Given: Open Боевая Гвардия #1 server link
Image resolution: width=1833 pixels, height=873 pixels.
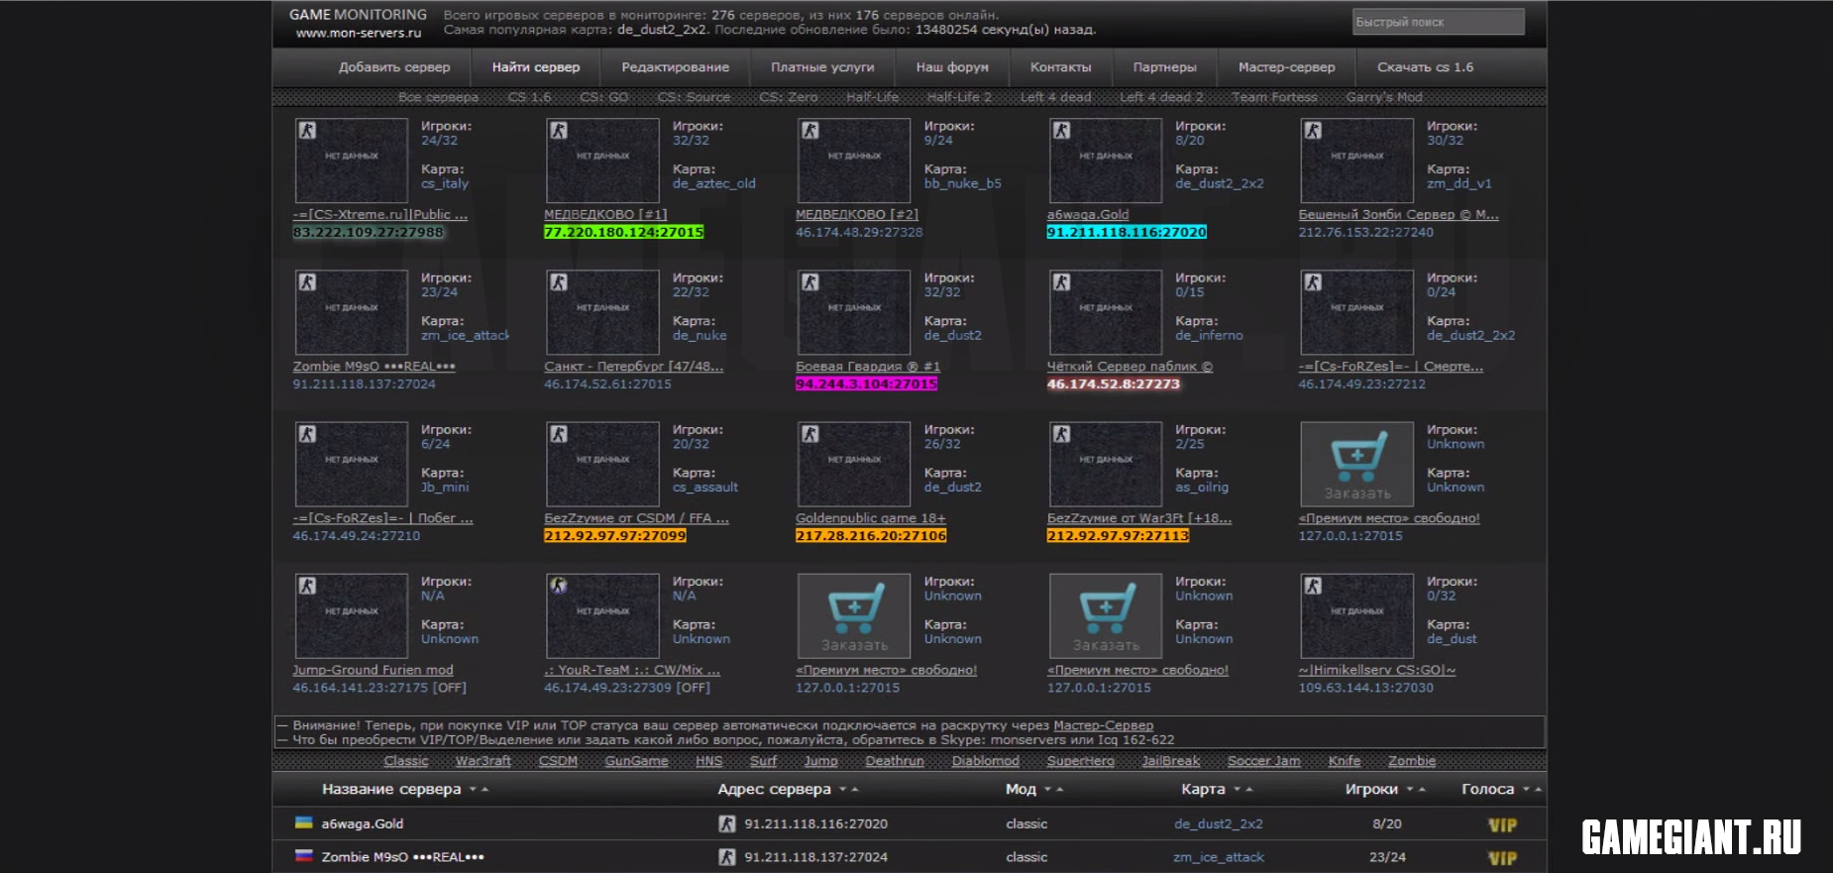Looking at the screenshot, I should click(868, 367).
